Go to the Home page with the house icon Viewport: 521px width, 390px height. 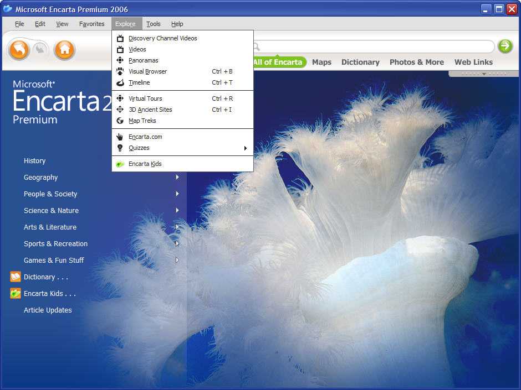pos(64,50)
